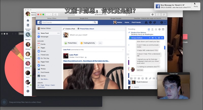Start a video call with Amaya DeSoto
Image resolution: width=203 pixels, height=110 pixels.
[153, 38]
